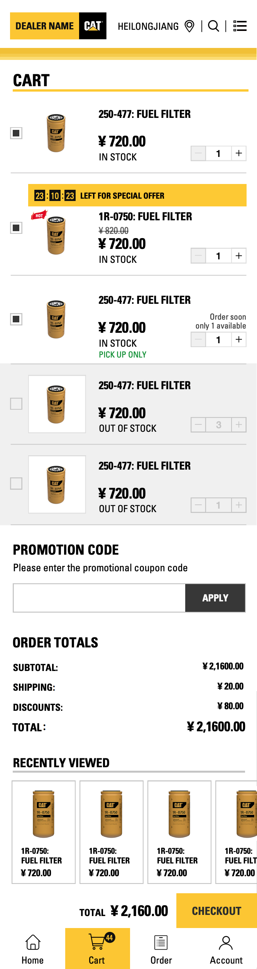The width and height of the screenshot is (257, 969).
Task: Uncheck the first 250-477 fuel filter checkbox
Action: coord(16,133)
